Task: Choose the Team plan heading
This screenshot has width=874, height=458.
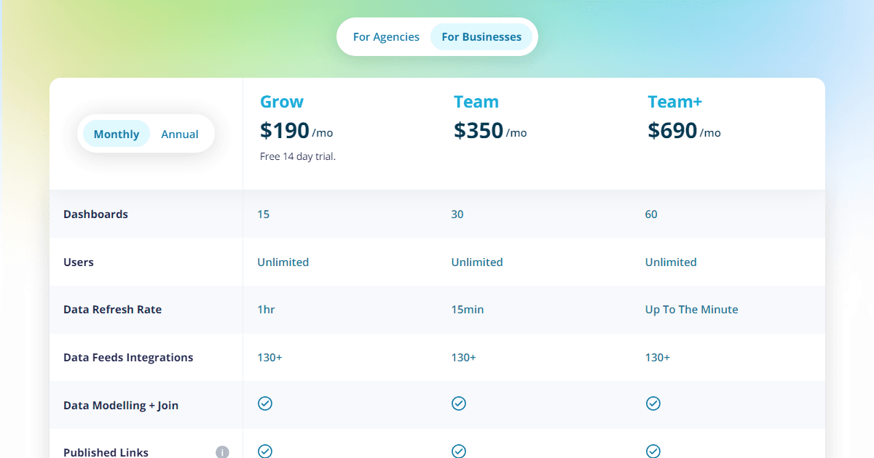Action: [x=476, y=102]
